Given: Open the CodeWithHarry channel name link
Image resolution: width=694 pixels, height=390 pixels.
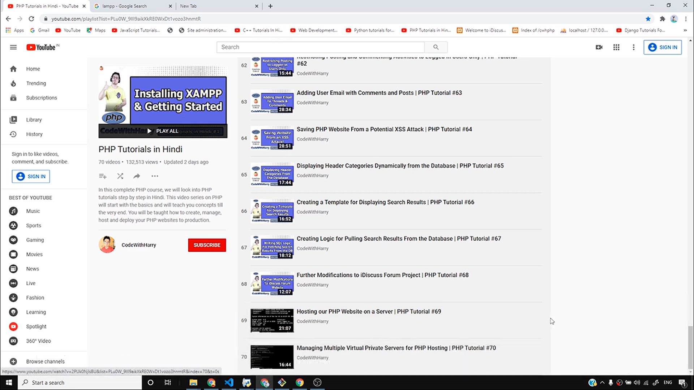Looking at the screenshot, I should [139, 245].
